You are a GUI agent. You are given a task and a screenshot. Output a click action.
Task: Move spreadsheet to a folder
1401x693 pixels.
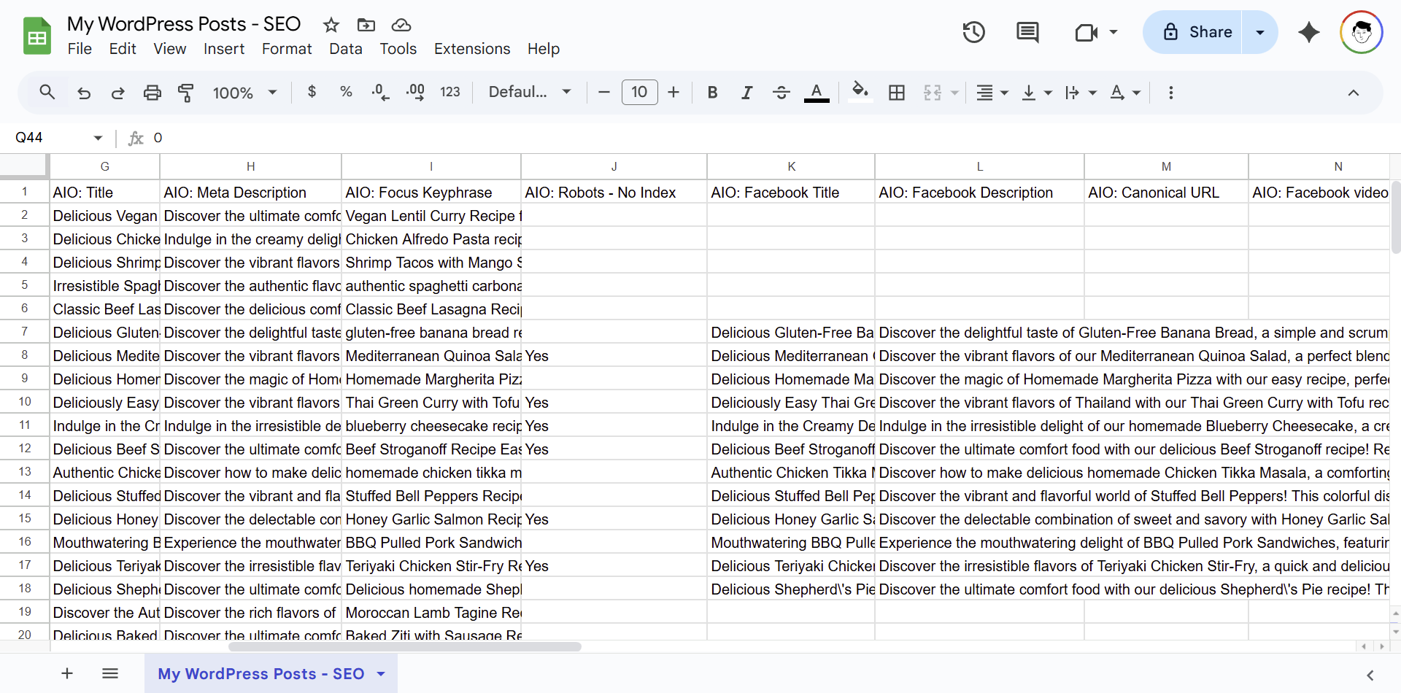point(366,25)
